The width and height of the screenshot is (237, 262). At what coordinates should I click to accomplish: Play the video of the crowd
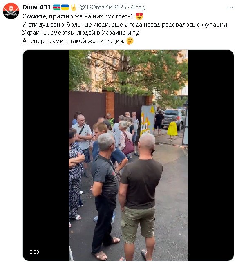pos(128,155)
